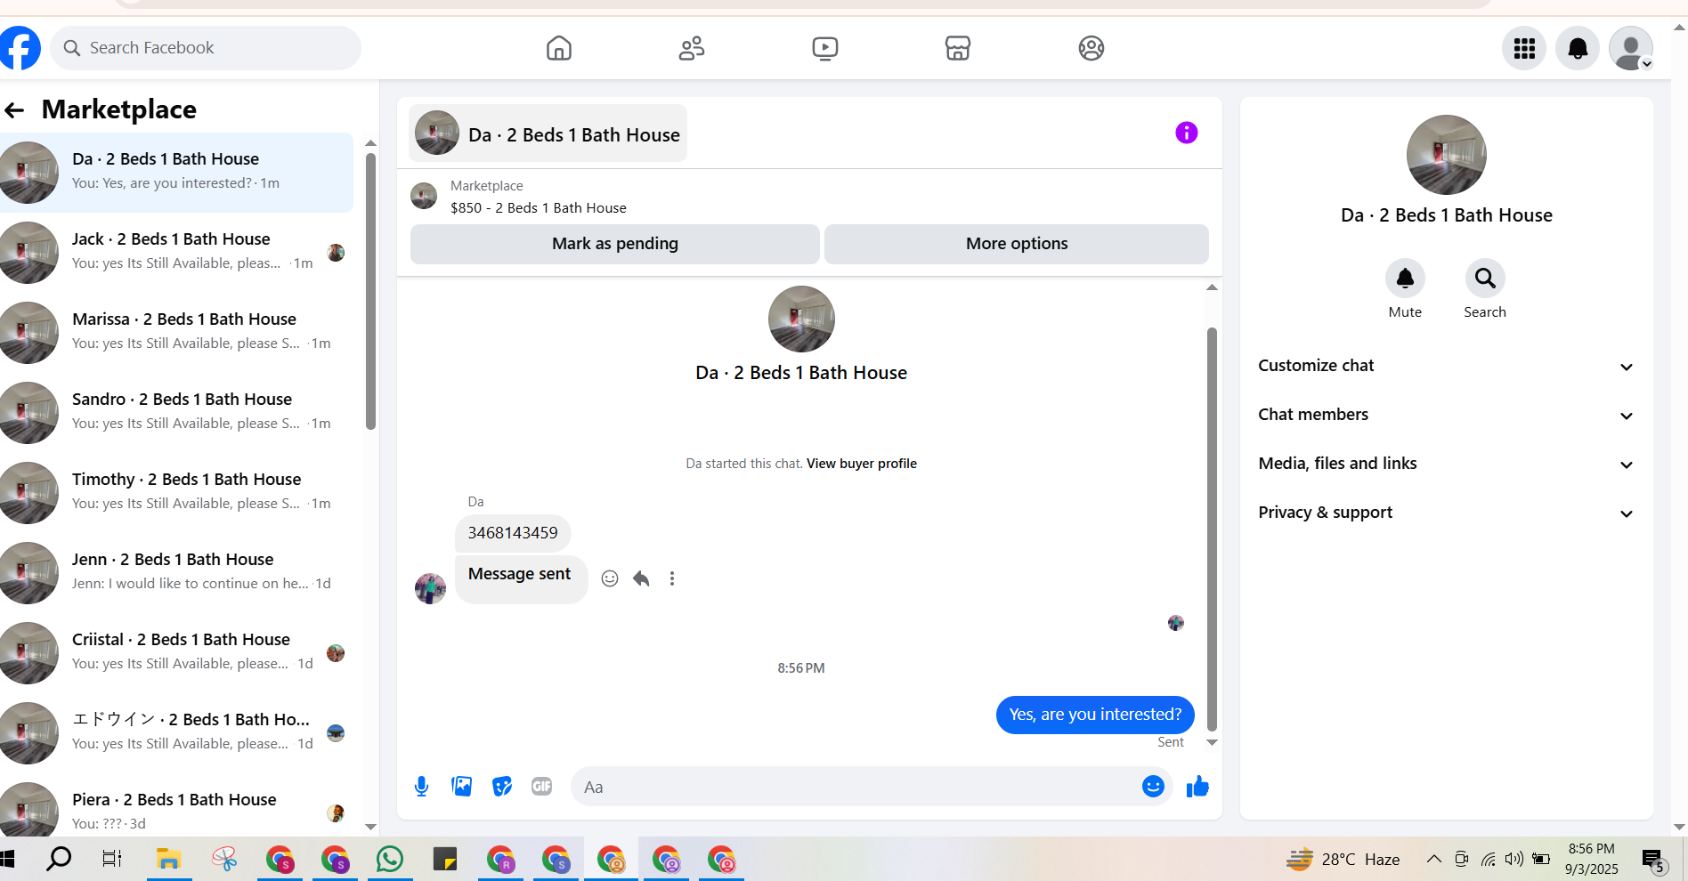Click the sender avatar beside 'Message sent'

[x=430, y=588]
